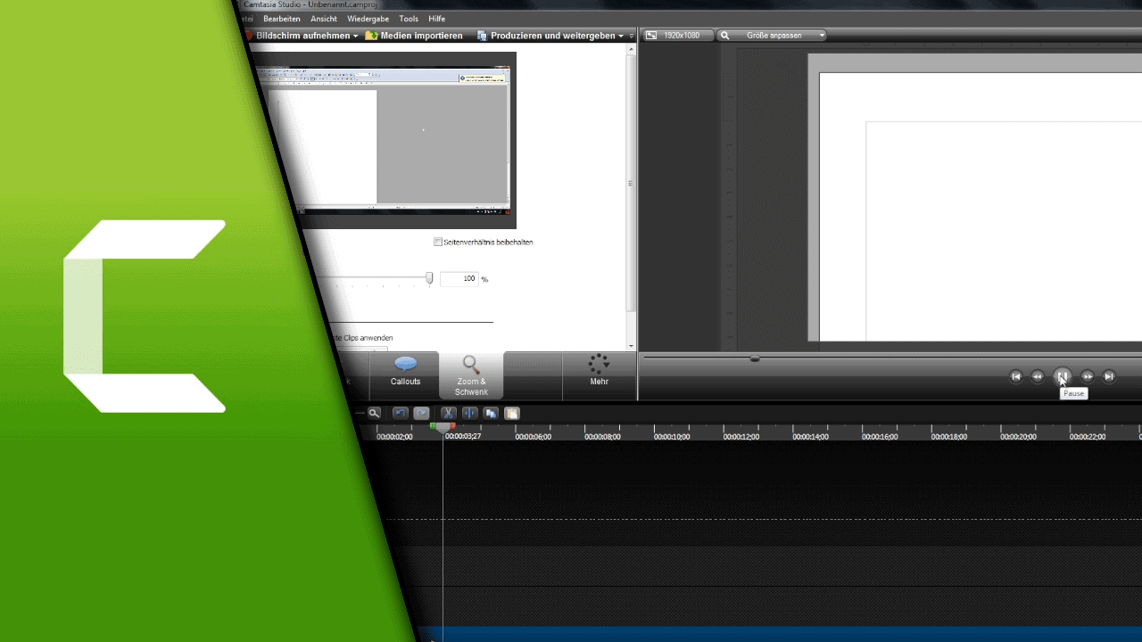Click the copy icon on the timeline toolbar
The height and width of the screenshot is (642, 1142).
coord(491,413)
